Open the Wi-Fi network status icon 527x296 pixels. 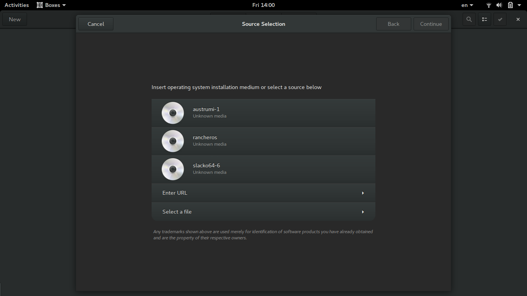point(489,5)
